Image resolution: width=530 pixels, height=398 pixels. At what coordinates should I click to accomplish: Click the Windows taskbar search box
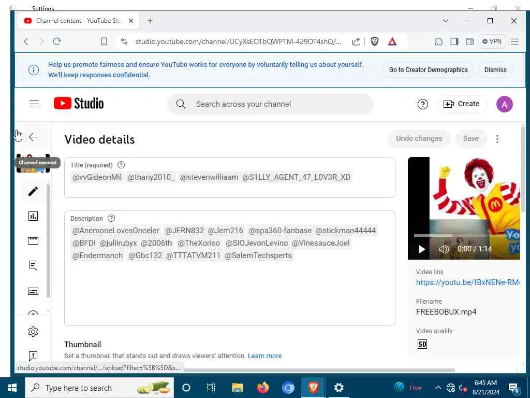99,388
